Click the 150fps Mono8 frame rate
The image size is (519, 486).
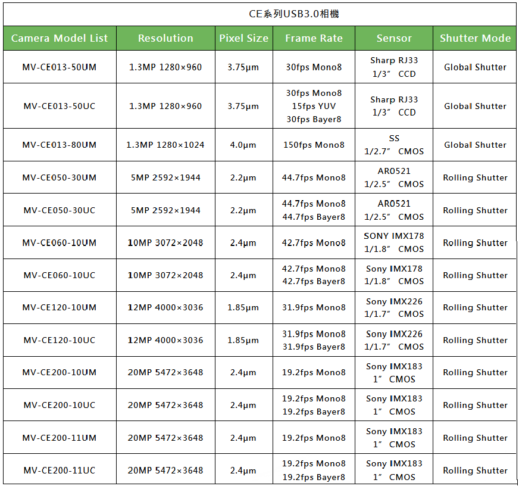click(314, 145)
